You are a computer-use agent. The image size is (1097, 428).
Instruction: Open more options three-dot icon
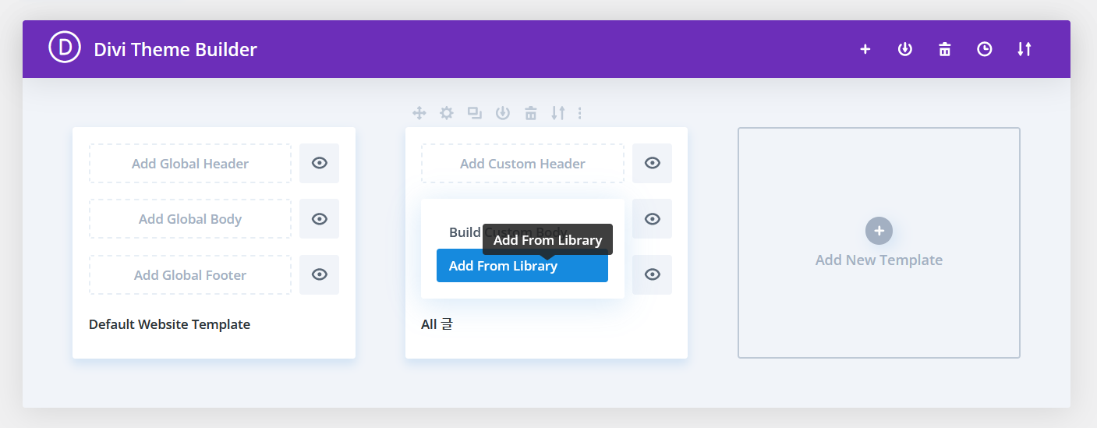580,113
